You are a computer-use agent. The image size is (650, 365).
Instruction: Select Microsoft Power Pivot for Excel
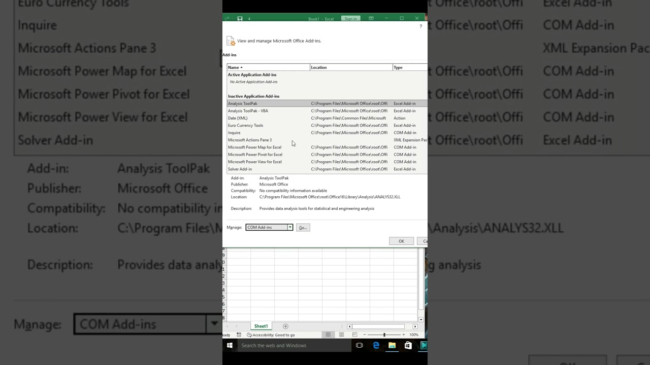[327, 155]
